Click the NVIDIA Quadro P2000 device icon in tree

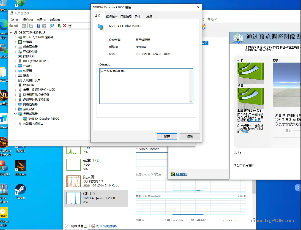coord(24,119)
